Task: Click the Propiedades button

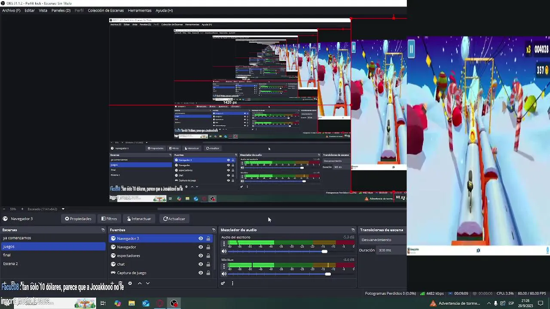Action: coord(78,219)
